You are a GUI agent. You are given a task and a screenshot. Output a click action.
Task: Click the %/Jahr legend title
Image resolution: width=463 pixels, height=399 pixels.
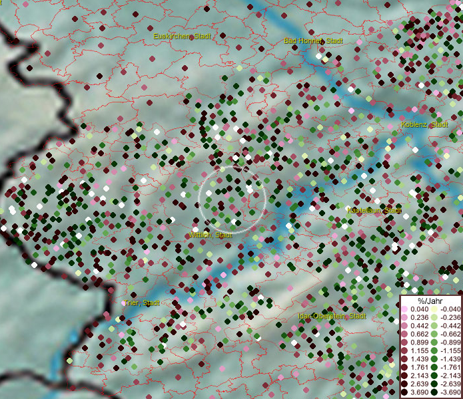click(x=430, y=301)
